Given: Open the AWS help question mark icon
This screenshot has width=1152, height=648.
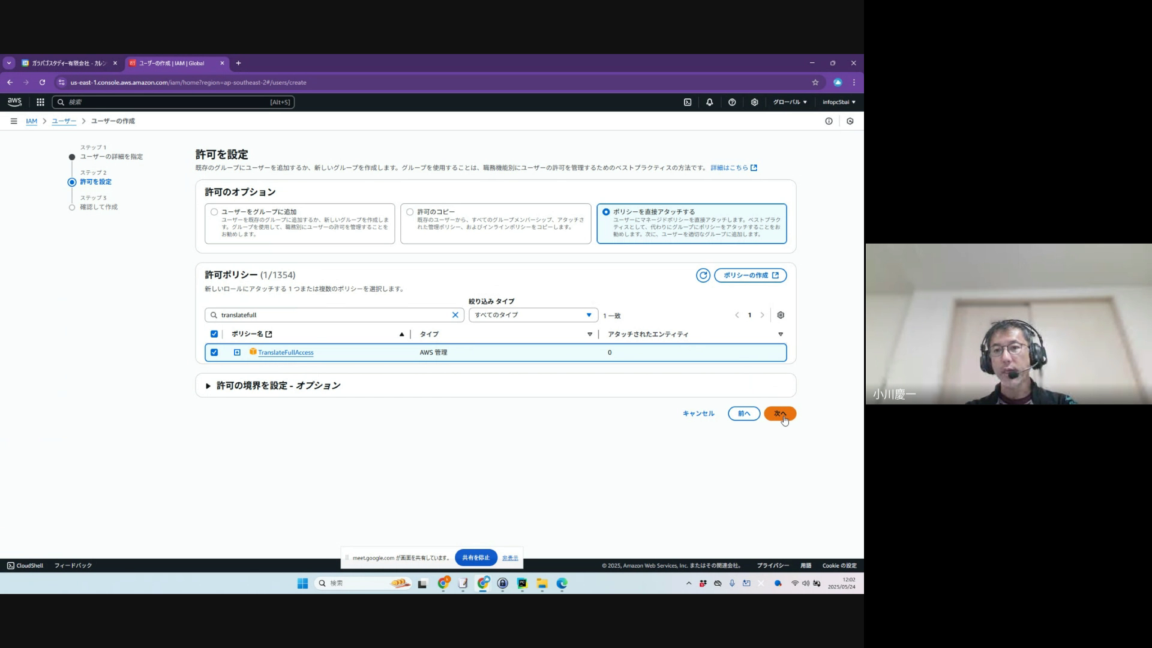Looking at the screenshot, I should coord(732,102).
